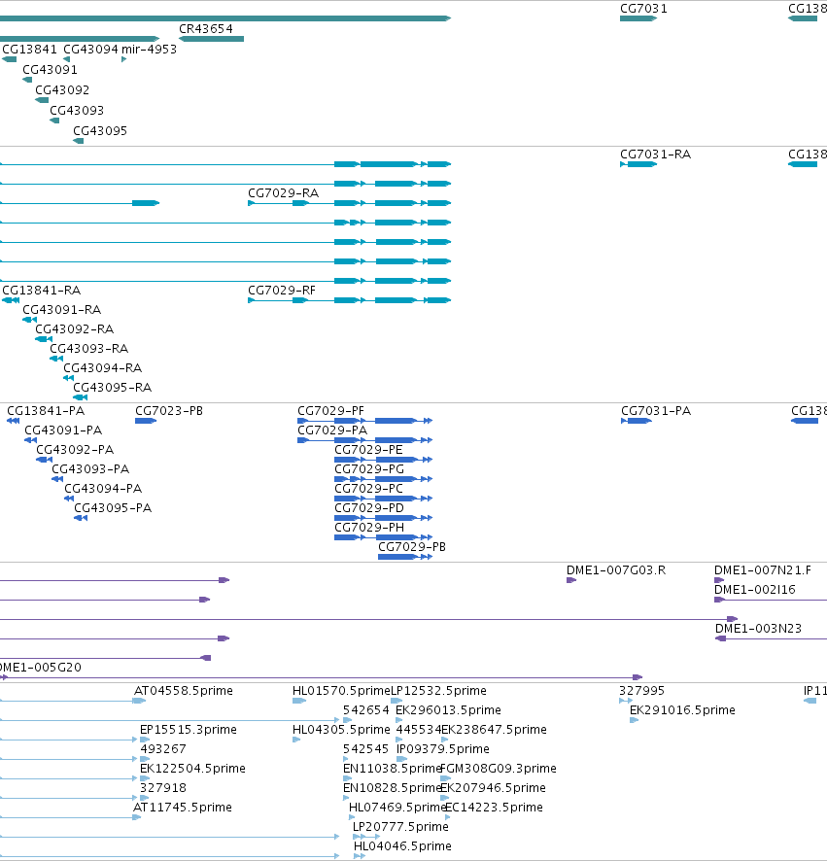This screenshot has height=861, width=827.
Task: Click the HL04305.5prime EST label
Action: tap(341, 730)
